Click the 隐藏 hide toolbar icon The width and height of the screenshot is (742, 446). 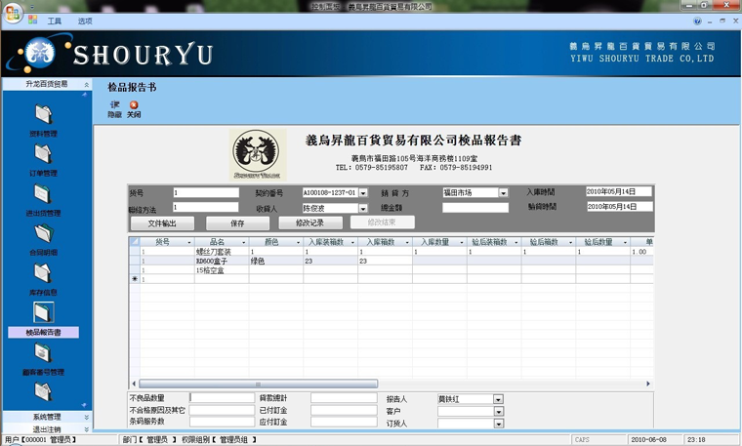click(x=115, y=104)
